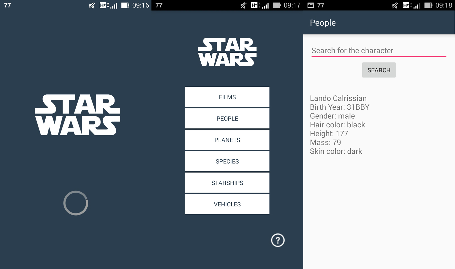Image resolution: width=455 pixels, height=269 pixels.
Task: Tap the image notification icon in status bar
Action: tap(311, 5)
